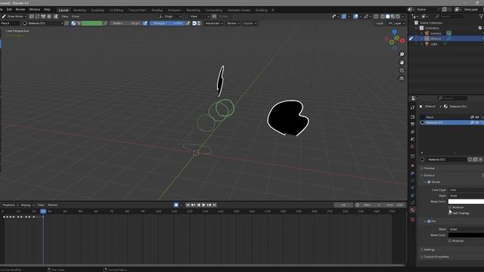Switch to the Sculpting workspace tab
This screenshot has width=484, height=272.
click(x=98, y=10)
